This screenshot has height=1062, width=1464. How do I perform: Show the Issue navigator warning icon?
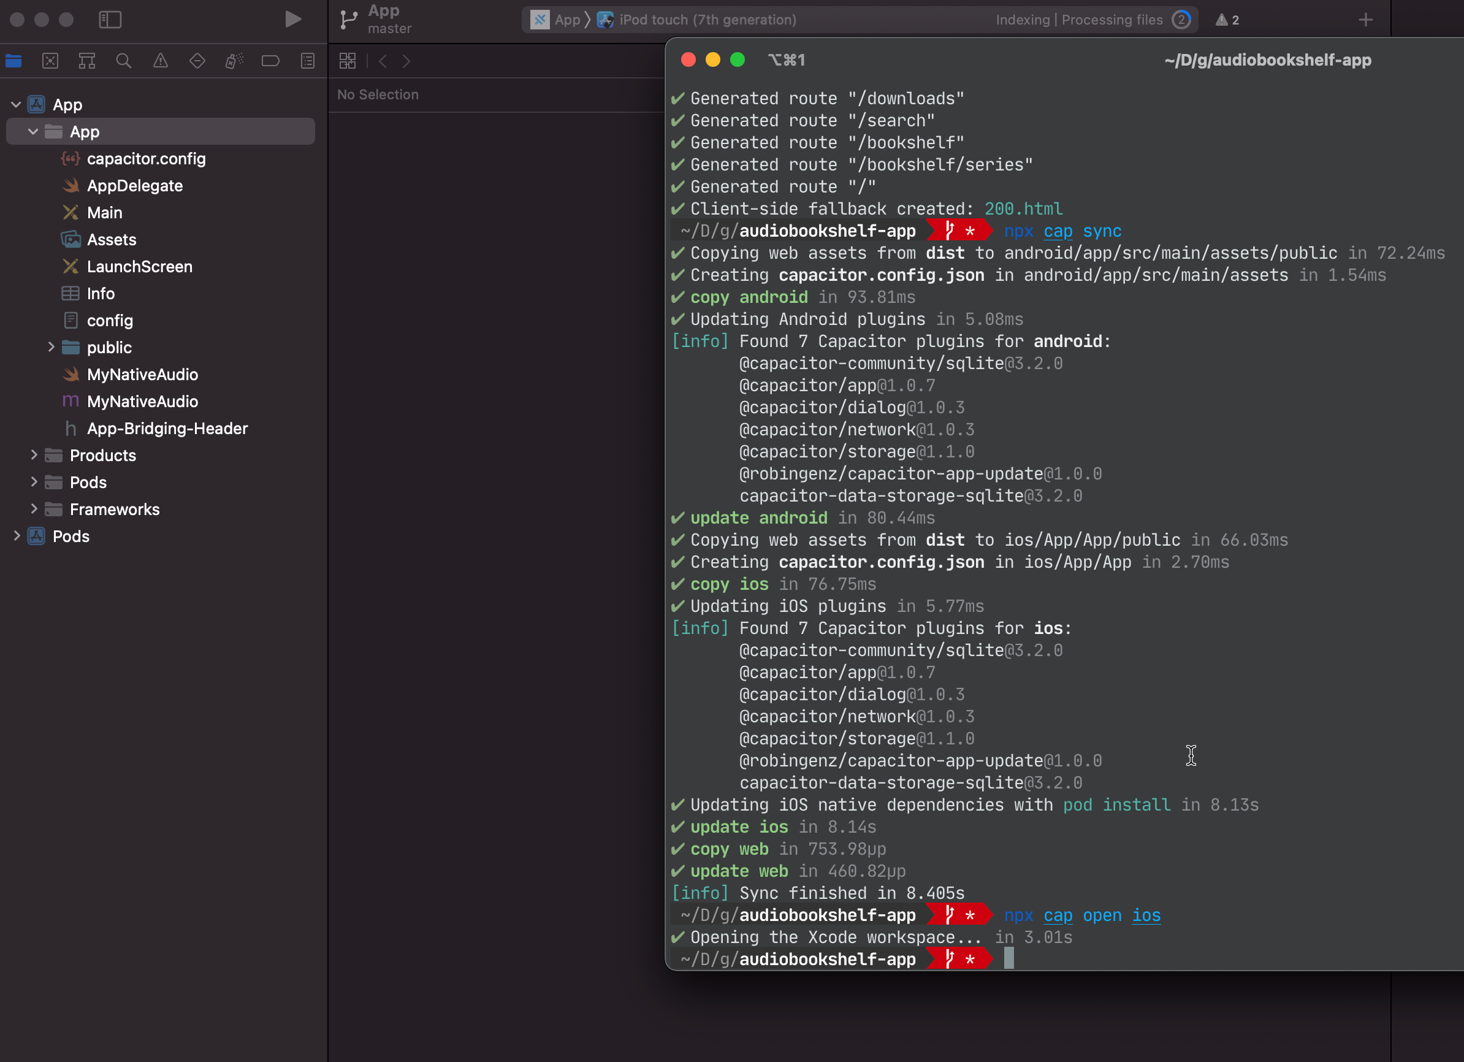(161, 61)
